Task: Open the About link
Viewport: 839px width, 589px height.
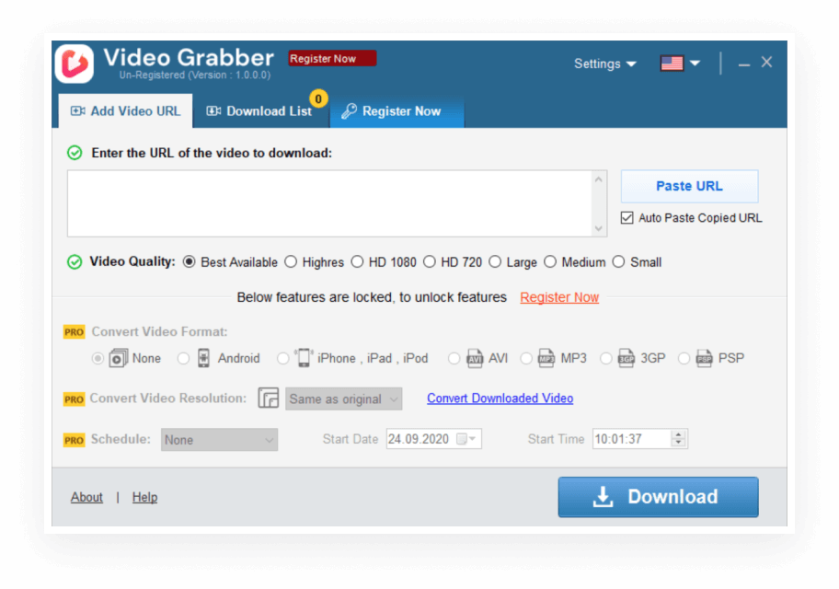Action: 86,498
